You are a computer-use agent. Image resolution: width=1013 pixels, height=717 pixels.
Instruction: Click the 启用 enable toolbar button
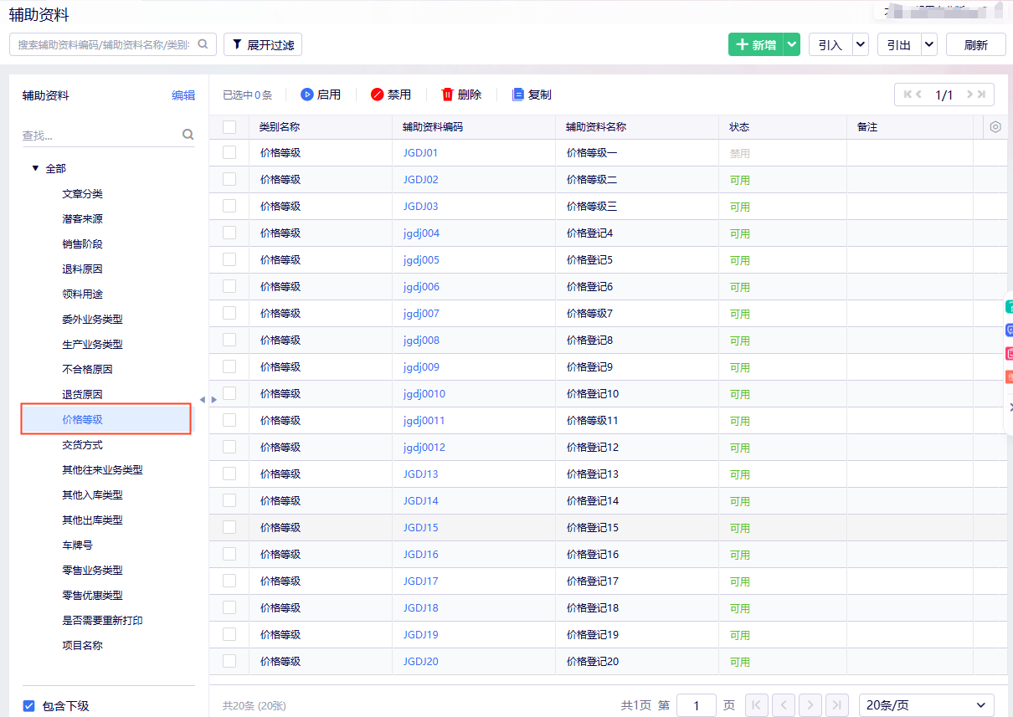(x=321, y=95)
